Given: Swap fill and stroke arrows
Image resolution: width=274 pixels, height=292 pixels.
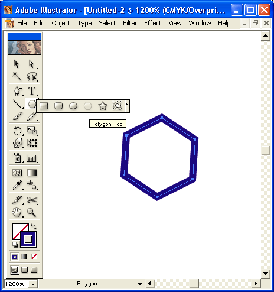Looking at the screenshot, I should point(34,226).
